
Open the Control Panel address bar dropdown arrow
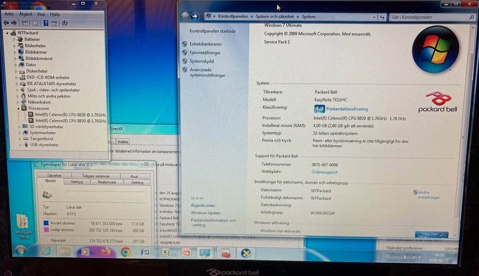click(x=374, y=17)
